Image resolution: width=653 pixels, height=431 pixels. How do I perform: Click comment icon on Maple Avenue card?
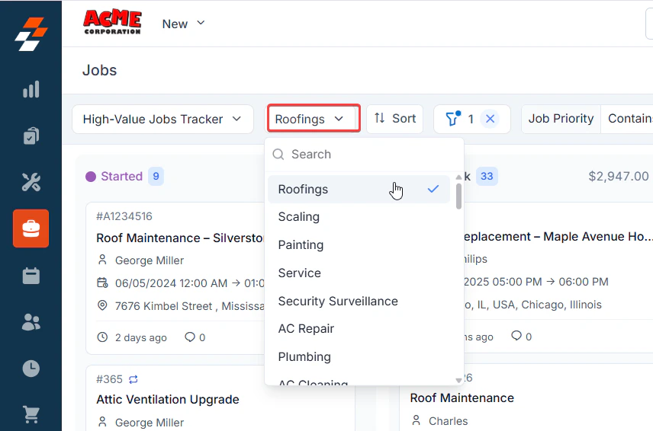[x=516, y=336]
